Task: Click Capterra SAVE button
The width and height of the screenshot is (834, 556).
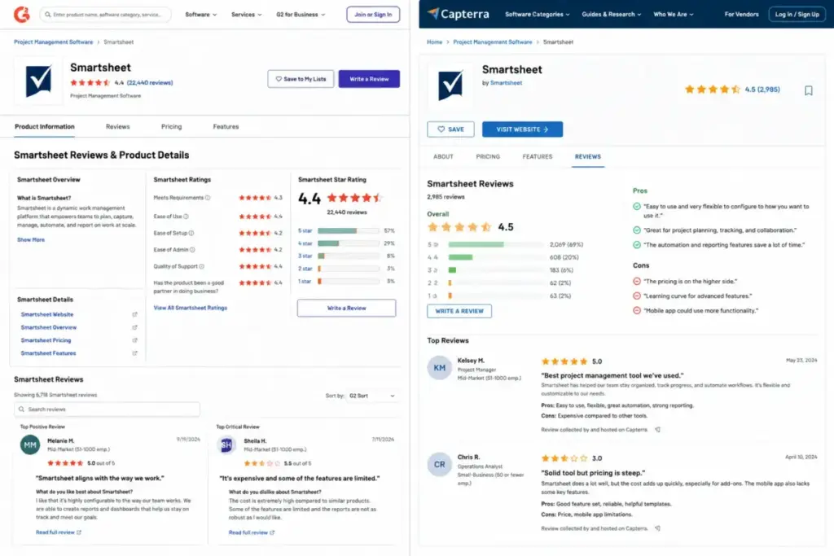Action: (x=450, y=129)
